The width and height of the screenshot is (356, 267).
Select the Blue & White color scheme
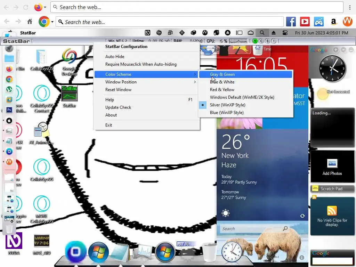coord(245,82)
